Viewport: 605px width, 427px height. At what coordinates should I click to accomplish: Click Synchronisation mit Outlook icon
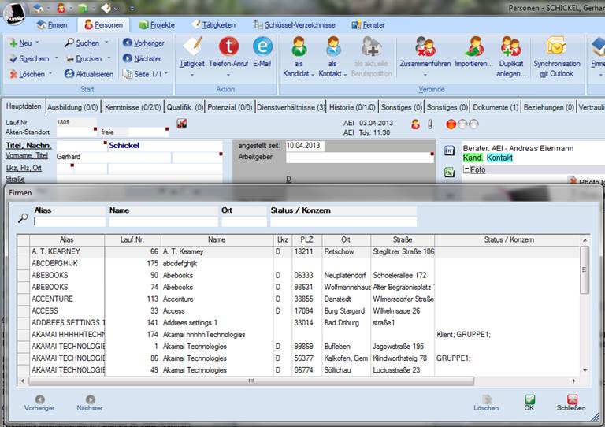coord(556,48)
